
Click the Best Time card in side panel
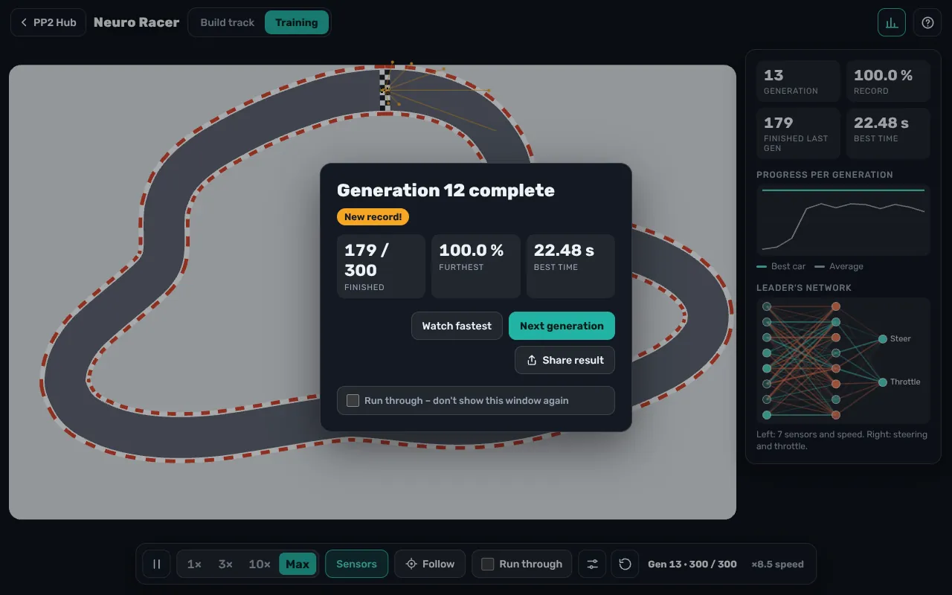pos(888,133)
